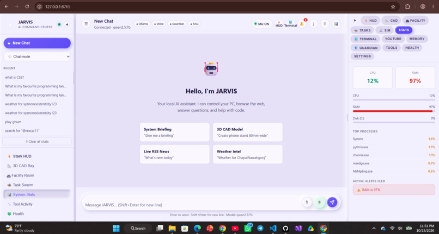Click the Clear all chats button
Viewport: 439px width, 234px height.
(x=37, y=142)
